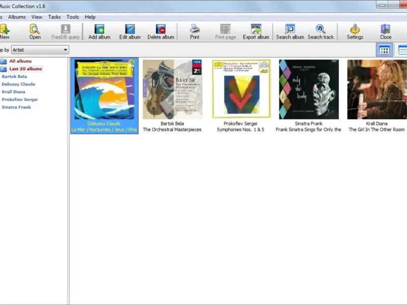Open the Group by Artist dropdown
The image size is (407, 305).
coord(40,50)
